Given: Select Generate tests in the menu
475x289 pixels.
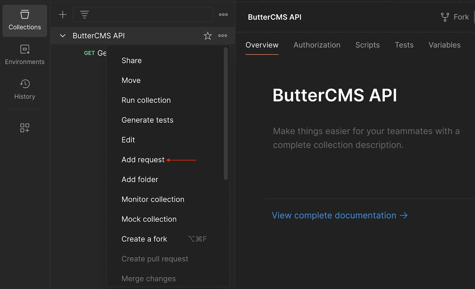Looking at the screenshot, I should click(x=147, y=120).
